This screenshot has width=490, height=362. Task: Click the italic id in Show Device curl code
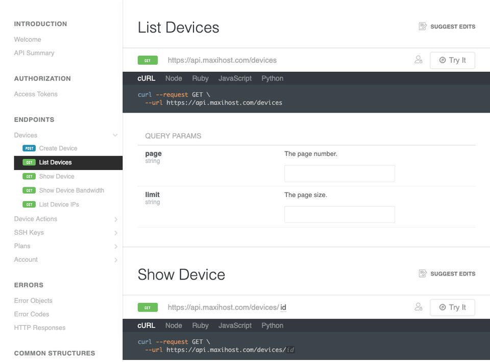click(290, 350)
